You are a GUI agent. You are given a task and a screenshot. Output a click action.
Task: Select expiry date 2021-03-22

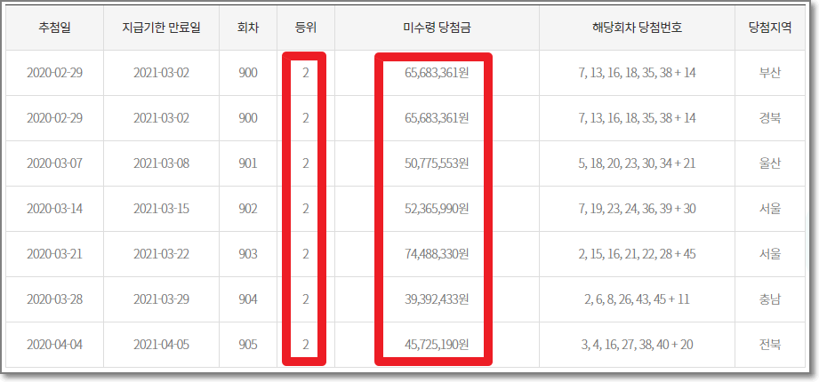pyautogui.click(x=161, y=254)
